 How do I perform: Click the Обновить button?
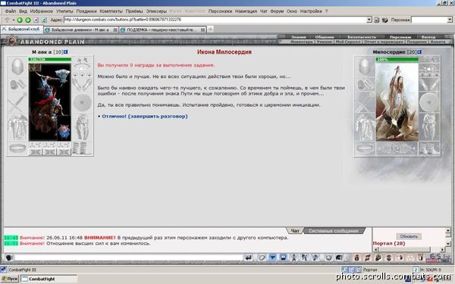pyautogui.click(x=409, y=236)
